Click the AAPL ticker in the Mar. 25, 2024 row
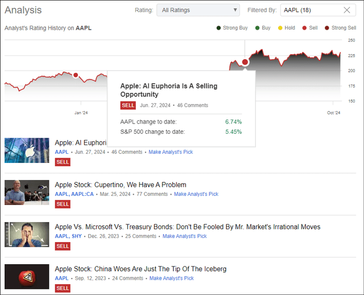The image size is (364, 295). (x=61, y=194)
